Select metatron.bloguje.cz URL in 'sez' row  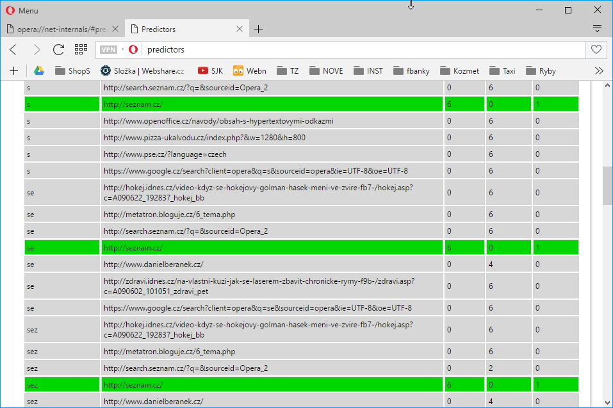click(272, 352)
